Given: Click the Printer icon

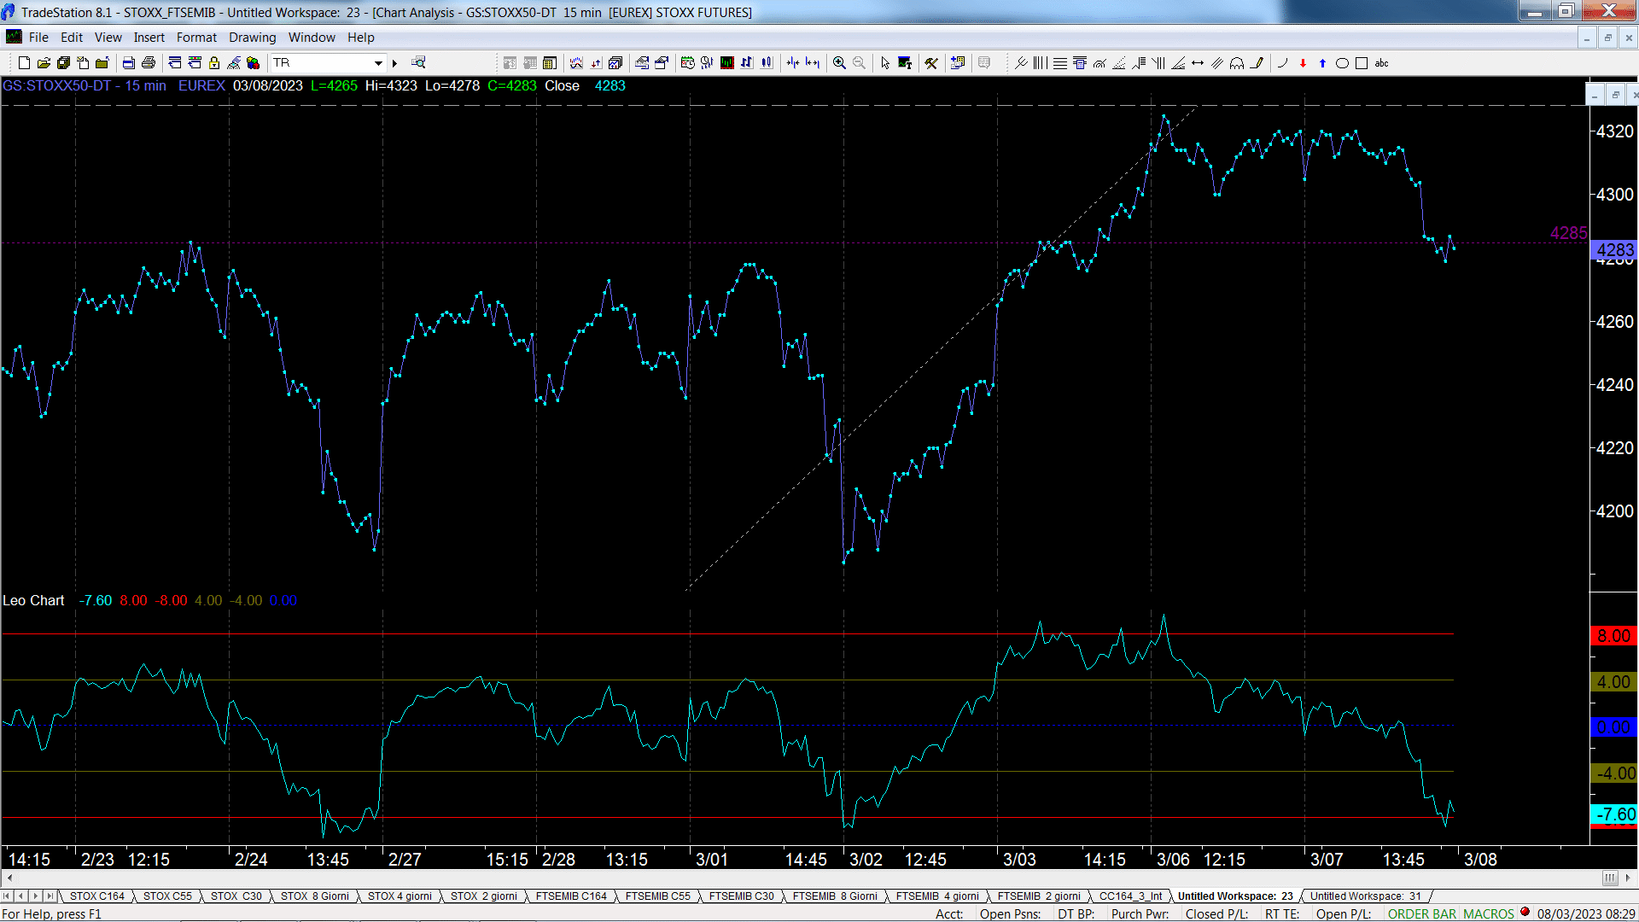Looking at the screenshot, I should point(149,63).
